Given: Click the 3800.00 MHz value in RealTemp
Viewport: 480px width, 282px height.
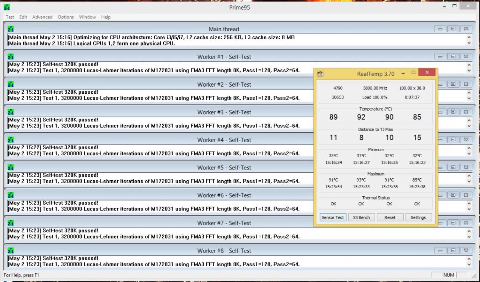Looking at the screenshot, I should pyautogui.click(x=376, y=88).
